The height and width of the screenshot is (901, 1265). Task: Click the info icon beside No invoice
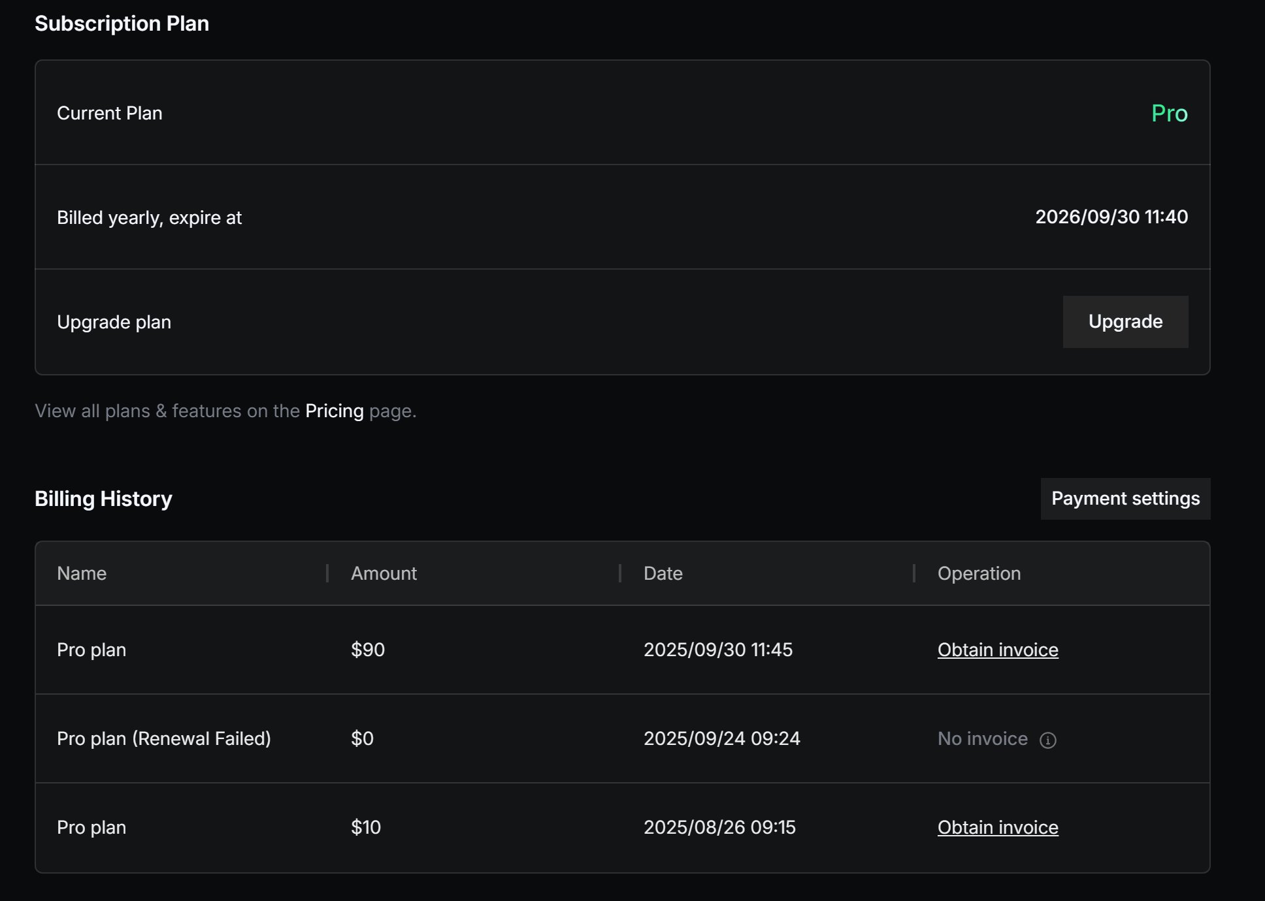point(1047,740)
